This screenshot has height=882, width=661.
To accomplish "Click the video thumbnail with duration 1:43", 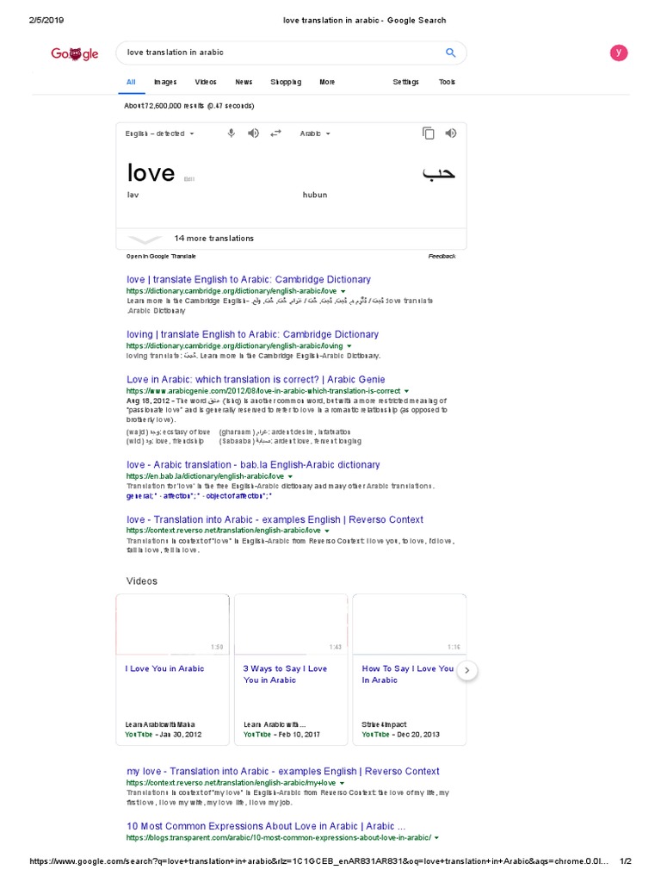I will (x=291, y=625).
